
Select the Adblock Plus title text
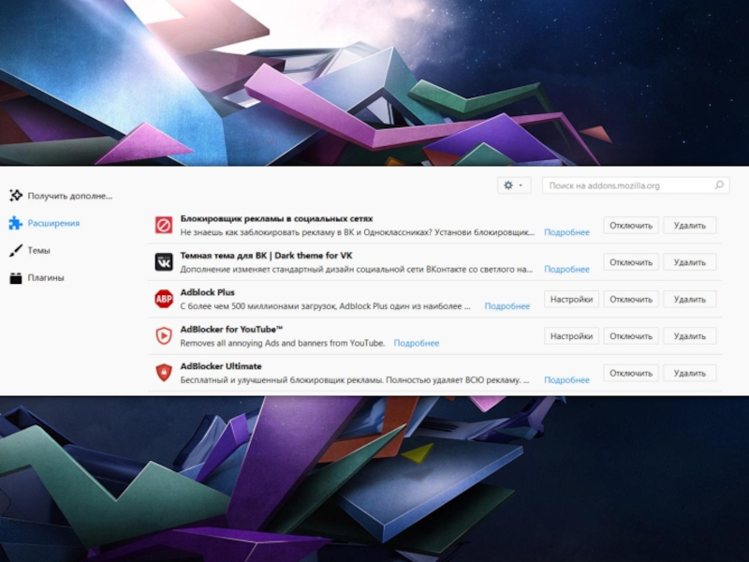[x=207, y=292]
